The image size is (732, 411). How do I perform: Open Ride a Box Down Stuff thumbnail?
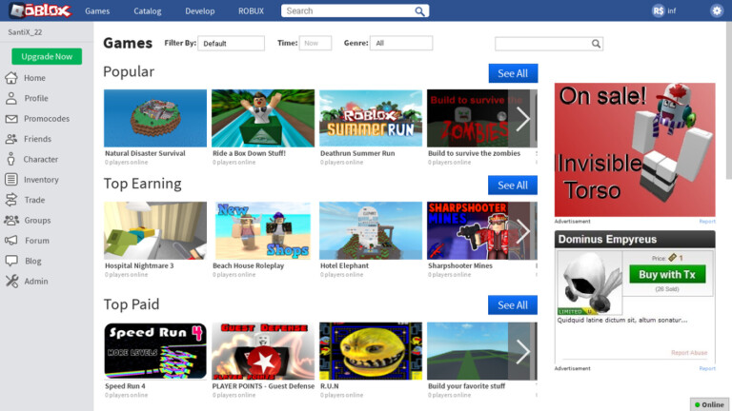pos(263,118)
